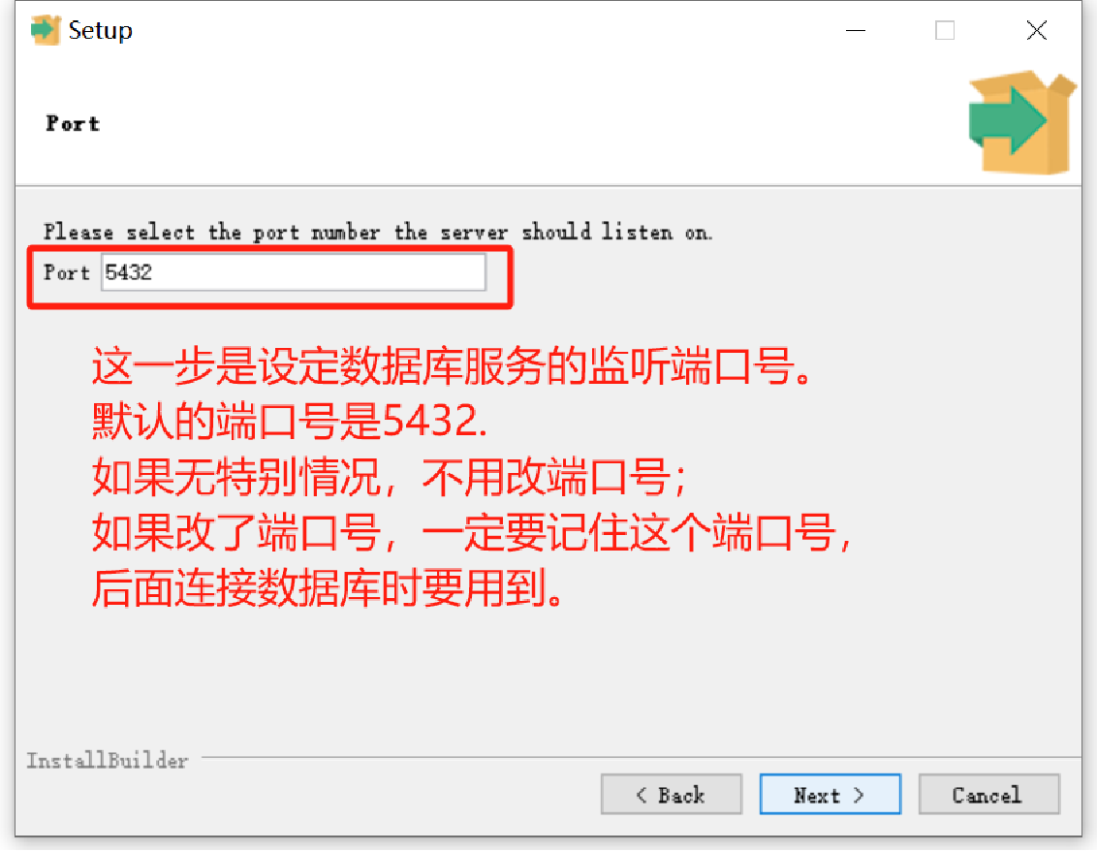Click the red note about 监听端口号
Screen dimensions: 1097x851
[x=452, y=366]
